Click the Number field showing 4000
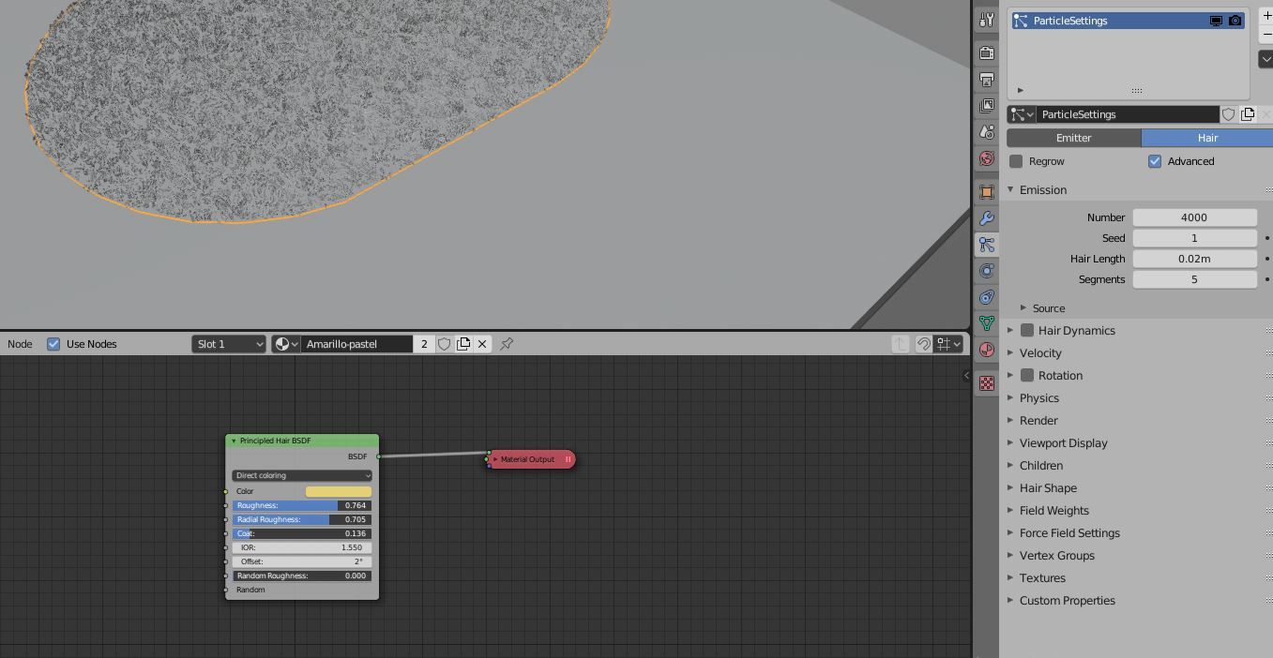 point(1194,217)
